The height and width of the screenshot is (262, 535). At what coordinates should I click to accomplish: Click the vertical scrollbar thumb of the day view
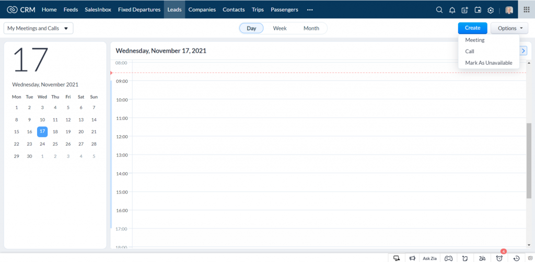pyautogui.click(x=529, y=160)
